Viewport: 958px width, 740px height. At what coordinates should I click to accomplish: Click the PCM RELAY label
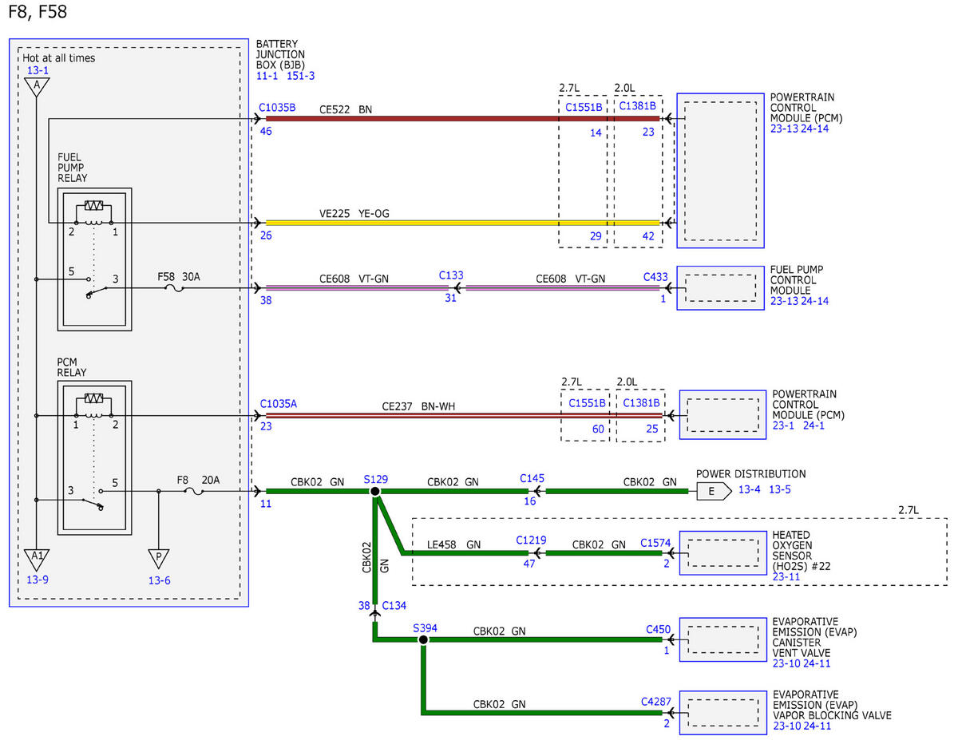[x=72, y=367]
